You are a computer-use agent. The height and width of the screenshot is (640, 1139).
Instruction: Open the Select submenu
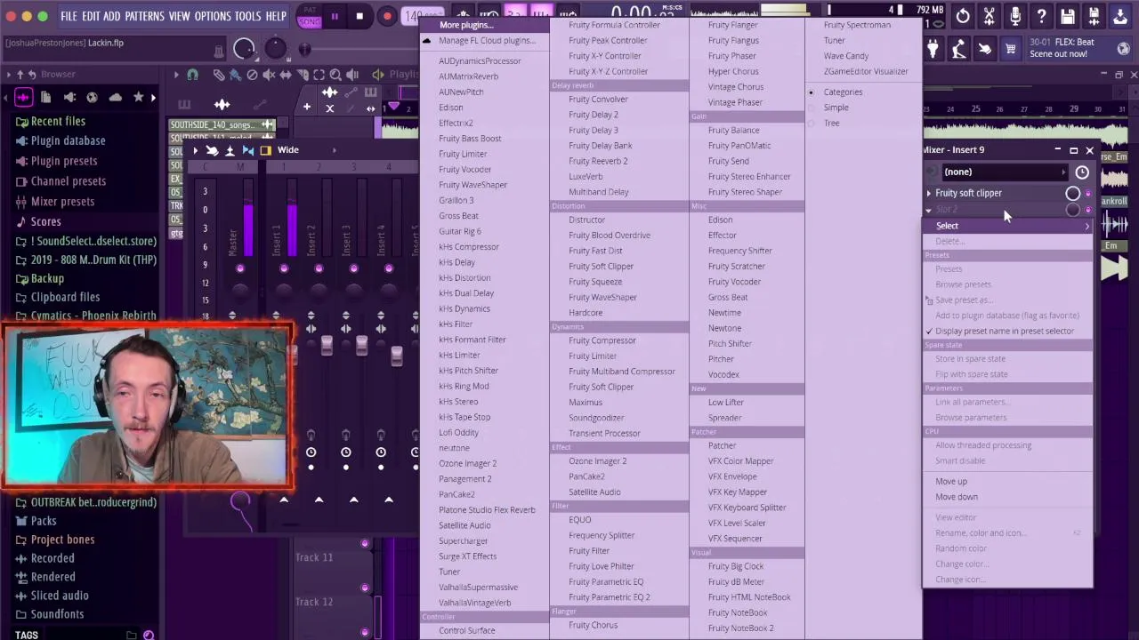(x=1006, y=226)
